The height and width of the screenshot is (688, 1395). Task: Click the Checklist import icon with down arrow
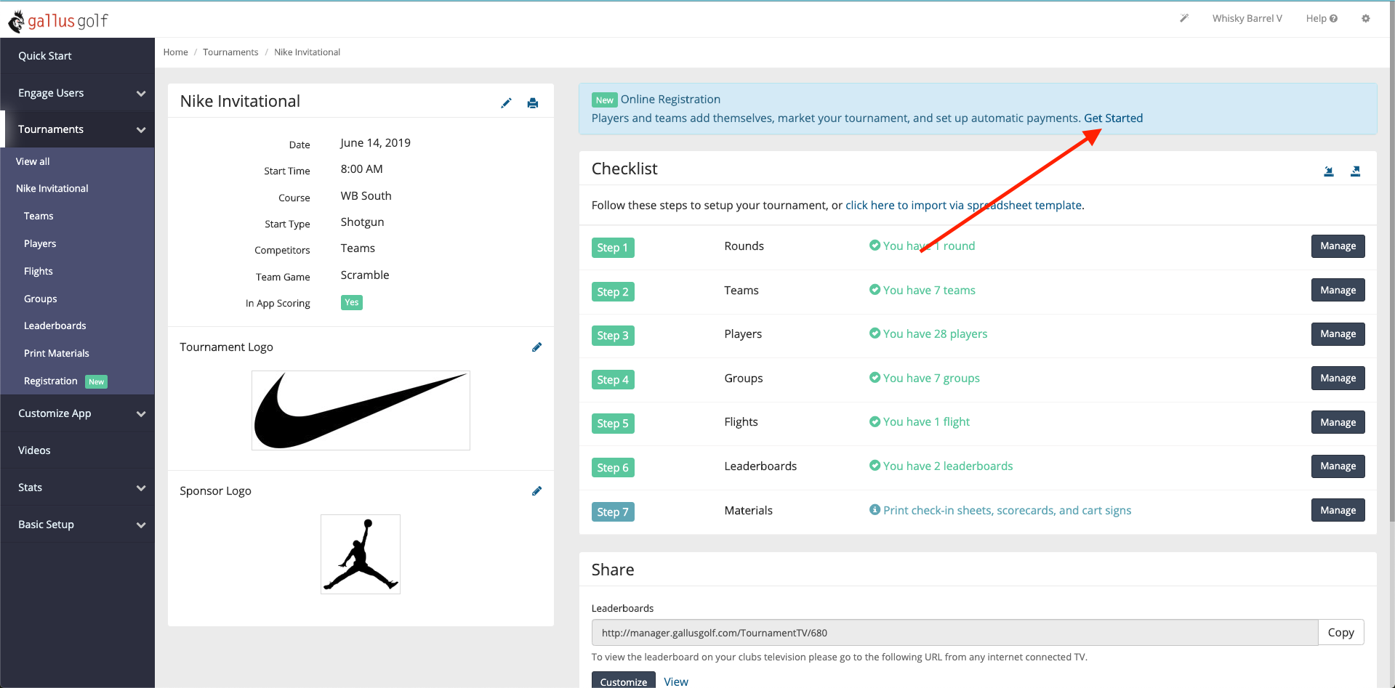pos(1329,171)
